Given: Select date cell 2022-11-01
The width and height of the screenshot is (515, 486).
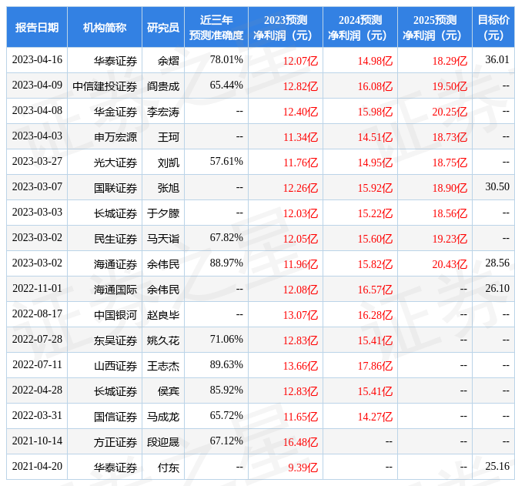Looking at the screenshot, I should (x=37, y=288).
